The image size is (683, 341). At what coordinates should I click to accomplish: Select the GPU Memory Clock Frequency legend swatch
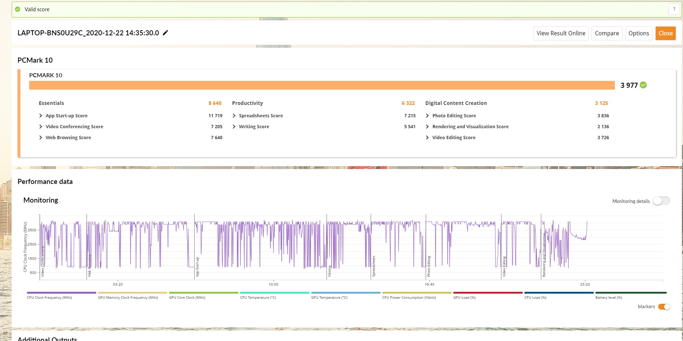pyautogui.click(x=133, y=293)
